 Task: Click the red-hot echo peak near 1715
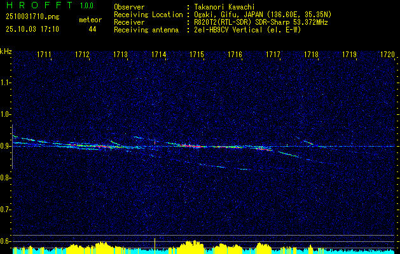(x=193, y=146)
